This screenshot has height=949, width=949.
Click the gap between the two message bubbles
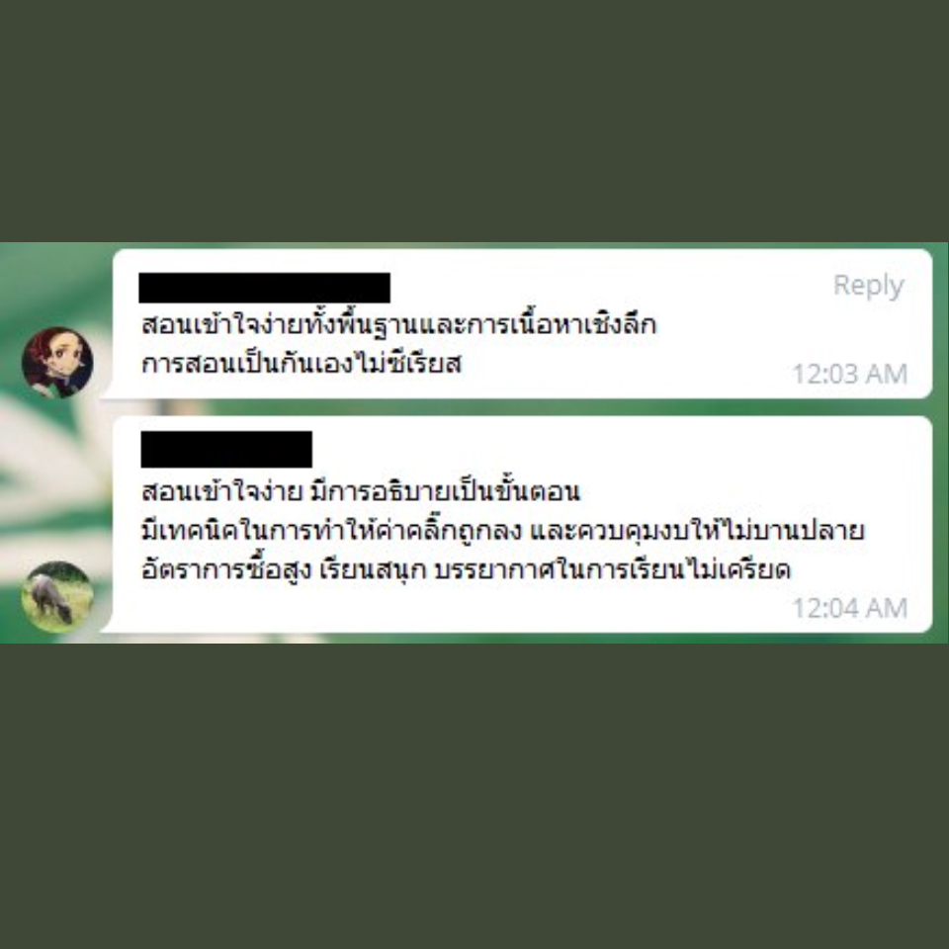[x=521, y=407]
